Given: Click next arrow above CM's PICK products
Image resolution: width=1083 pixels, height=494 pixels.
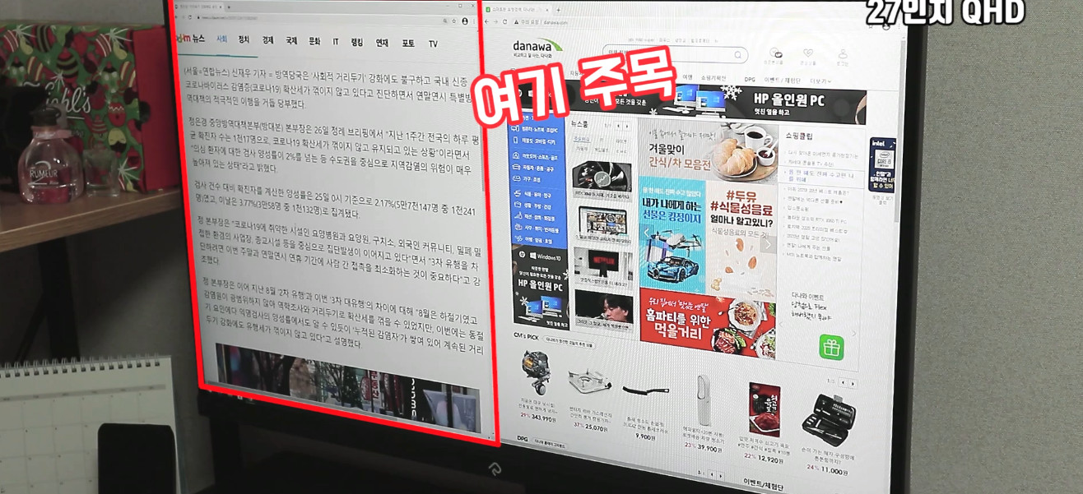Looking at the screenshot, I should tap(852, 384).
